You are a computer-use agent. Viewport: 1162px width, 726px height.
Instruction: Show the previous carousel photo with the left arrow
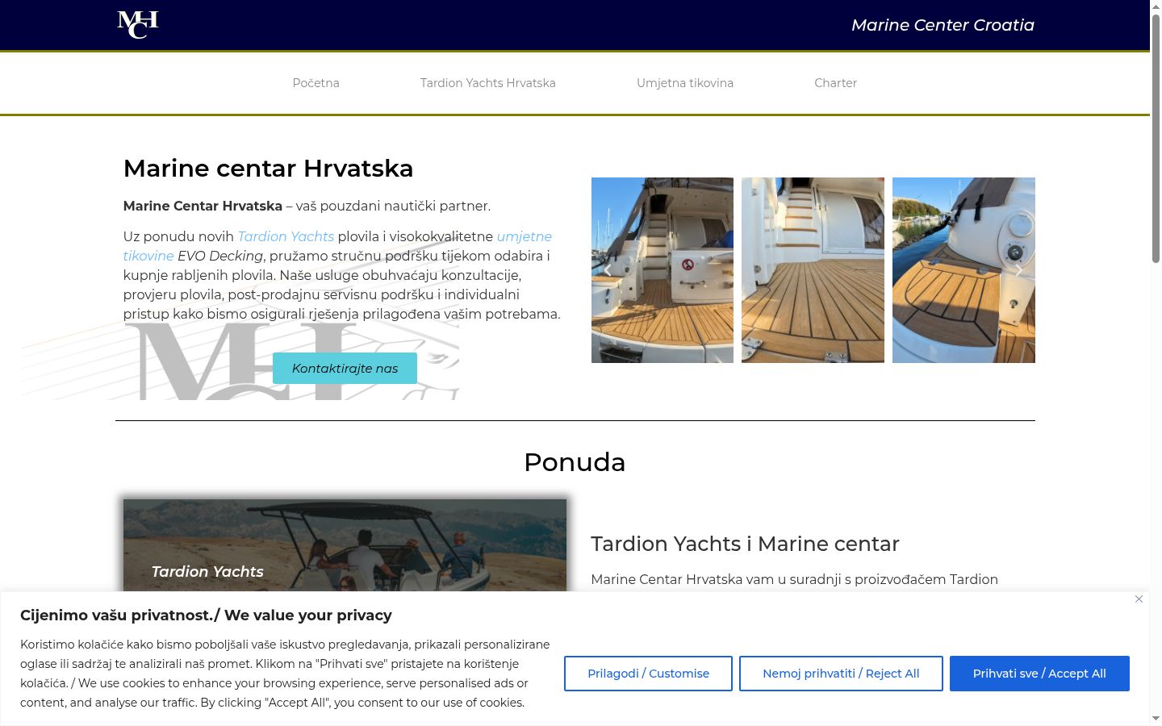pos(607,271)
